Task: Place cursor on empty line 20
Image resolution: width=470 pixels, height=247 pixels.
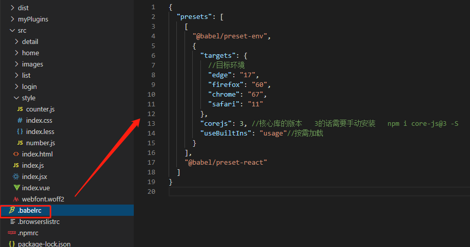Action: 319,192
